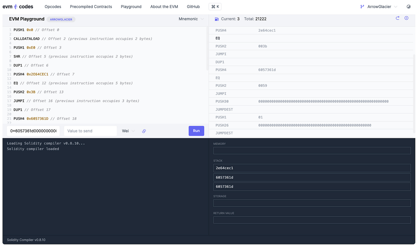Click the fork branch icon beside ArrowGlacier

click(x=361, y=6)
